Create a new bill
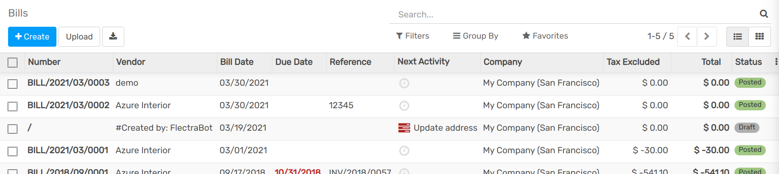The height and width of the screenshot is (174, 779). click(x=32, y=36)
